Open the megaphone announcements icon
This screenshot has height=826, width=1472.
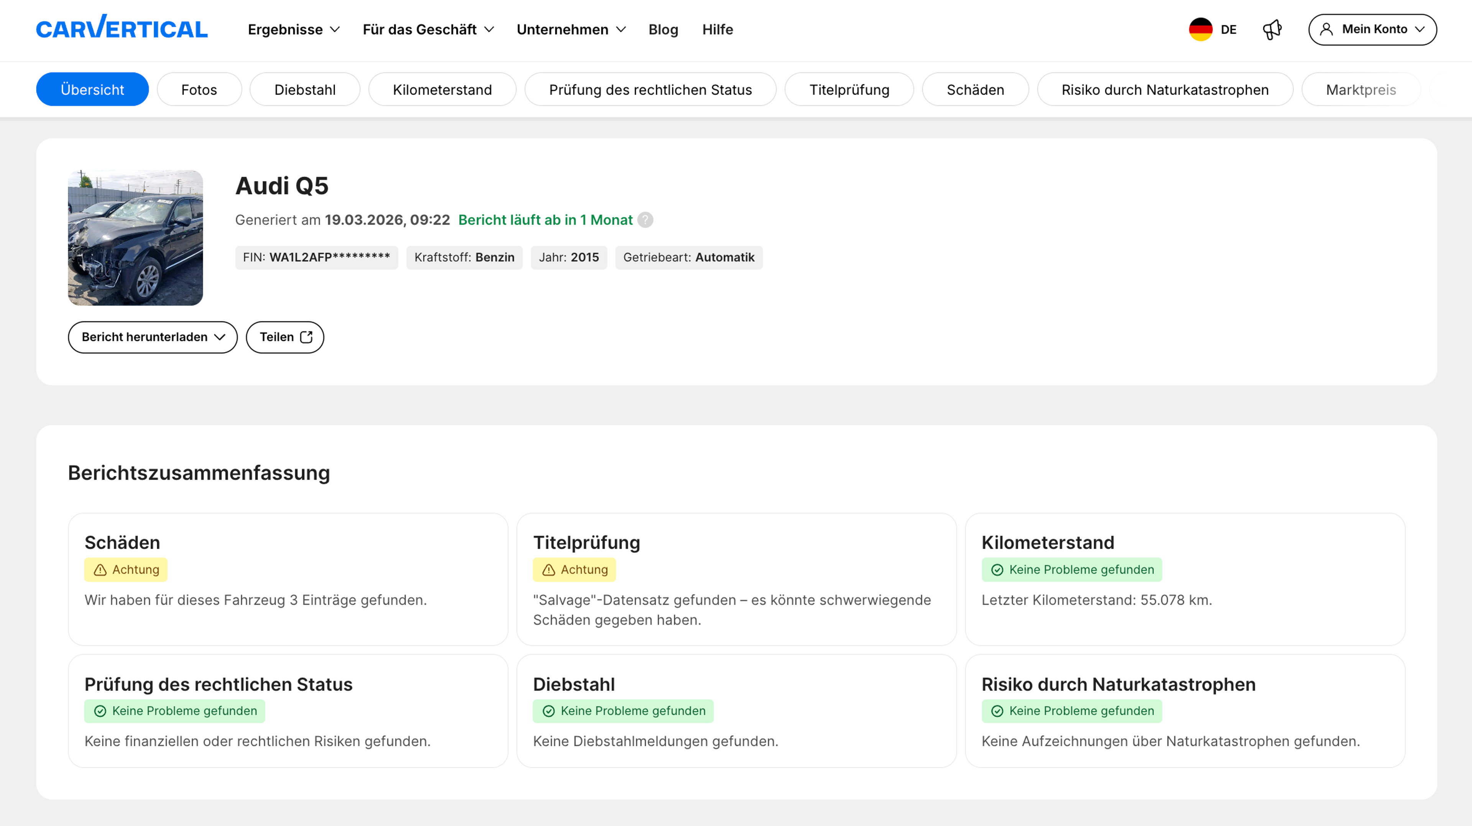tap(1272, 29)
